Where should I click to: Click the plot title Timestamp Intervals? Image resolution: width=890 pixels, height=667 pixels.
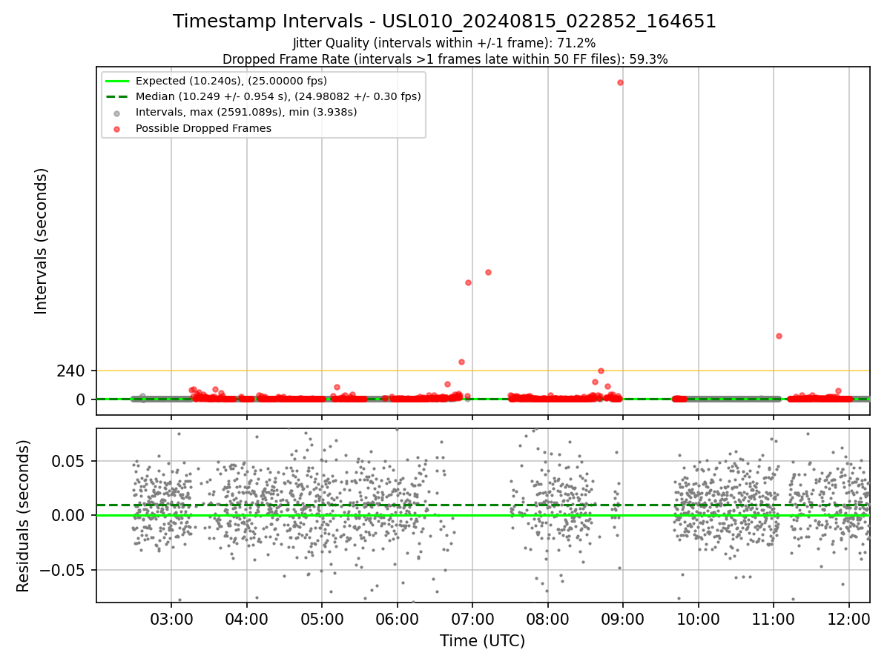445,21
